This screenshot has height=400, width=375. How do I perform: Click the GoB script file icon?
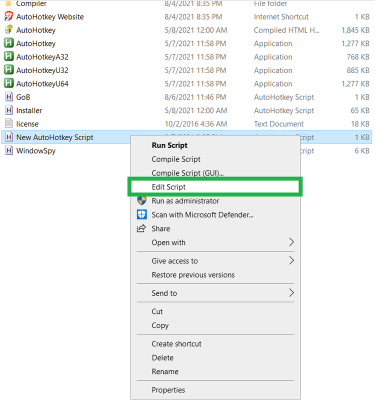[x=9, y=97]
